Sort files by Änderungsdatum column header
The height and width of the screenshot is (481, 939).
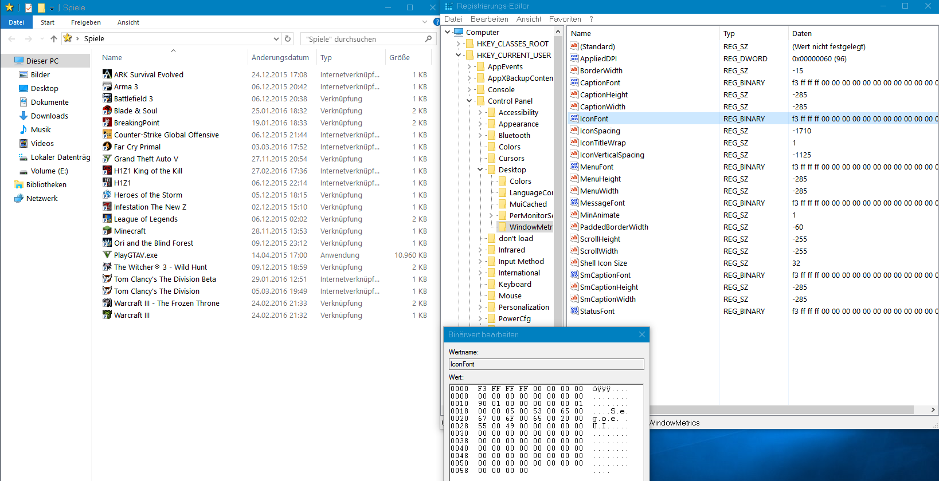coord(280,57)
